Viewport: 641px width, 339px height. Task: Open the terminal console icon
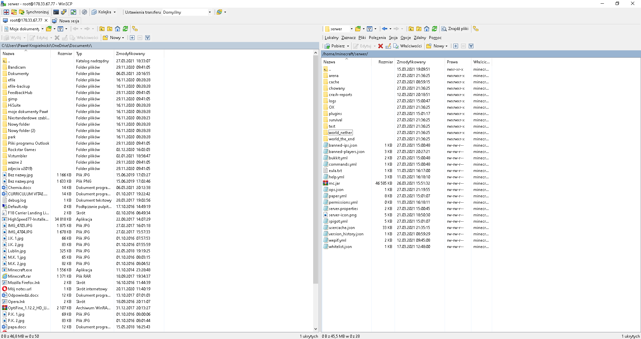[56, 12]
